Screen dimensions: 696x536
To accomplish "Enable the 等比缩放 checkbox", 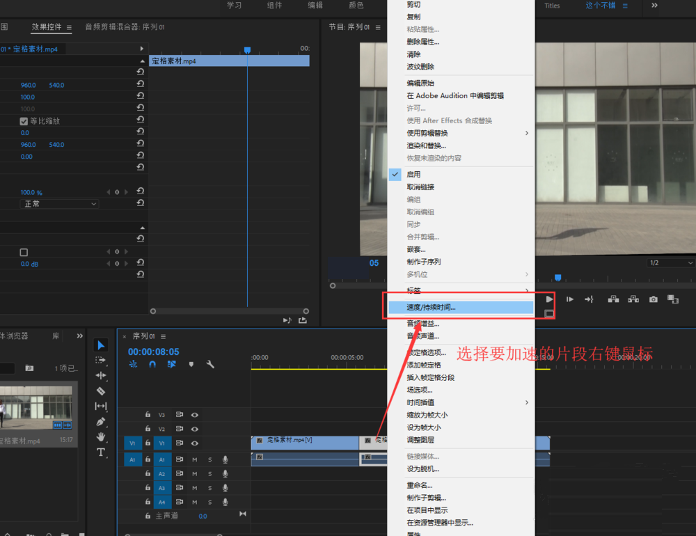I will coord(24,120).
